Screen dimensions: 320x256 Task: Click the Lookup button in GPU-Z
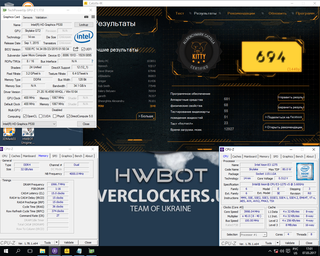[84, 25]
